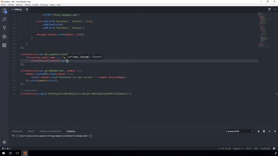Click line and column indicator in status bar
Image resolution: width=278 pixels, height=156 pixels.
point(224,148)
